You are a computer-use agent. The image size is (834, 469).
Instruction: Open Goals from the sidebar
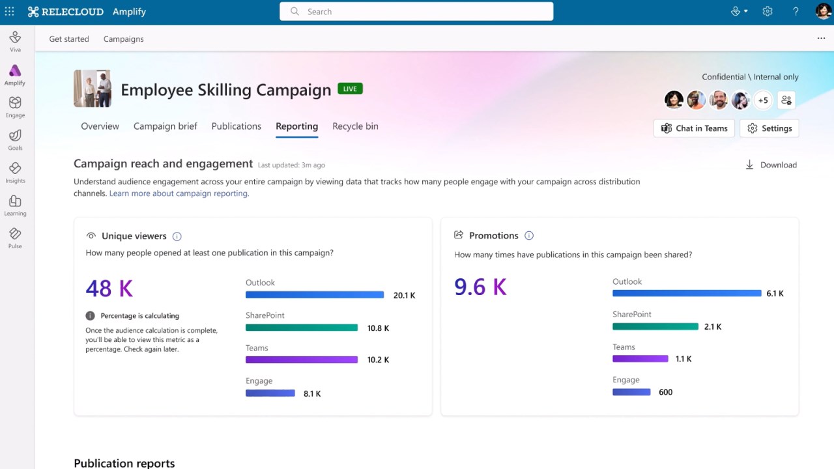15,140
